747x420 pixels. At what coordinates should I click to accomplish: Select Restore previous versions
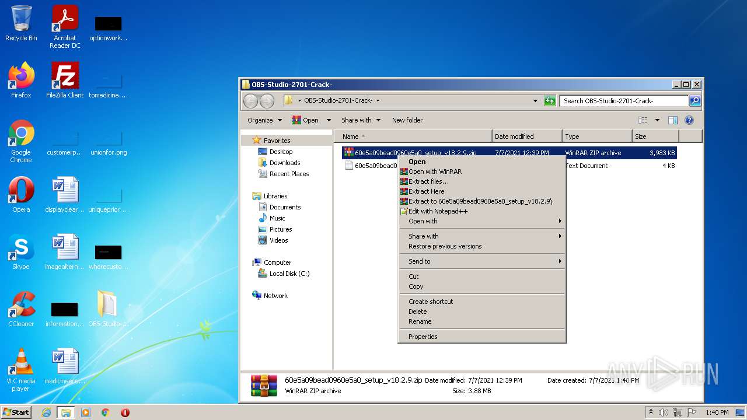tap(481, 246)
